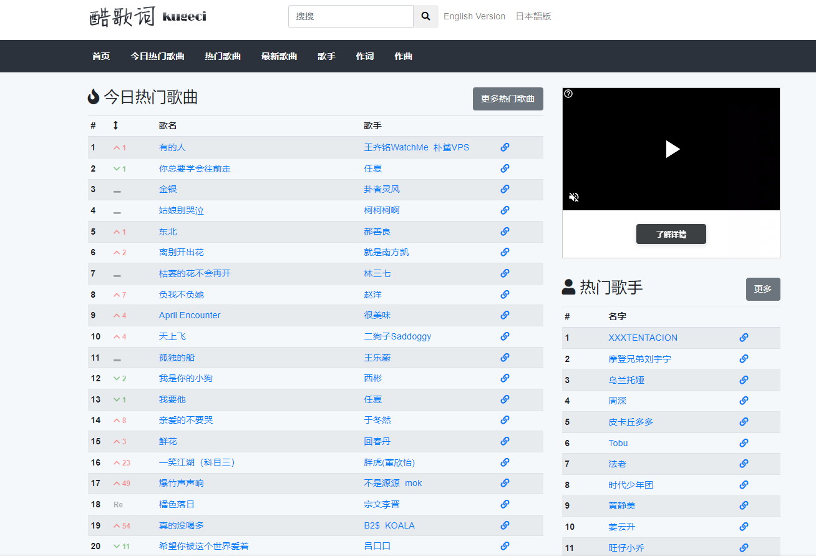816x556 pixels.
Task: Open the song 希望你被这个世界爱着
Action: [203, 546]
